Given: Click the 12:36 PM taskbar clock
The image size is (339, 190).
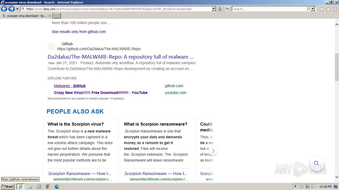Looking at the screenshot, I should 325,187.
